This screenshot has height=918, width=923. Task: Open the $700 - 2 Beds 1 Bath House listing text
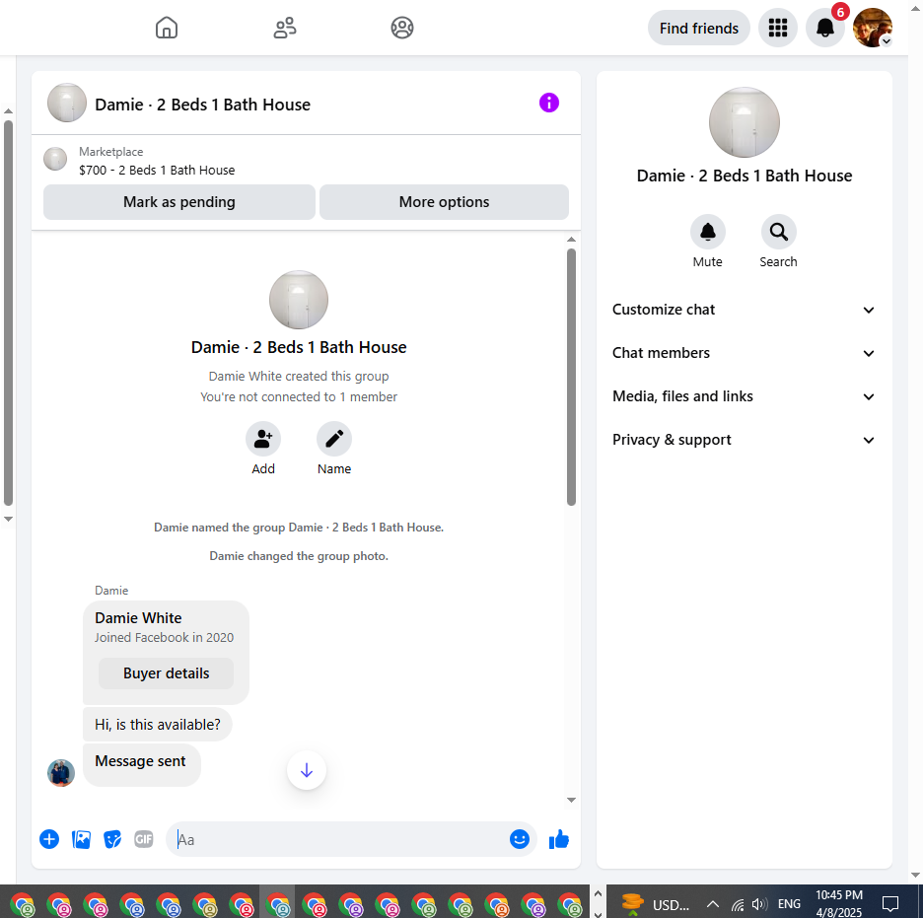(157, 170)
